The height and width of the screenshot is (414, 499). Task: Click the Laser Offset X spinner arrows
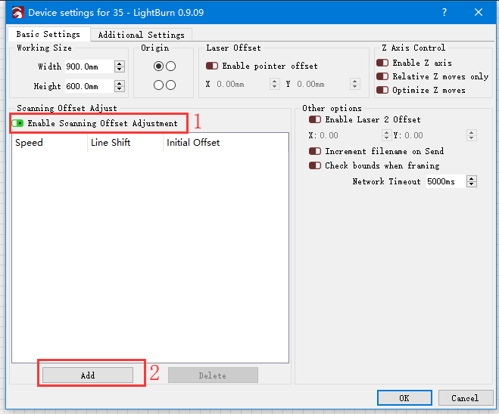click(x=275, y=84)
